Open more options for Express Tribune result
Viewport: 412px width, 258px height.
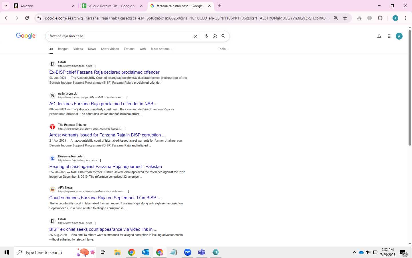point(125,129)
